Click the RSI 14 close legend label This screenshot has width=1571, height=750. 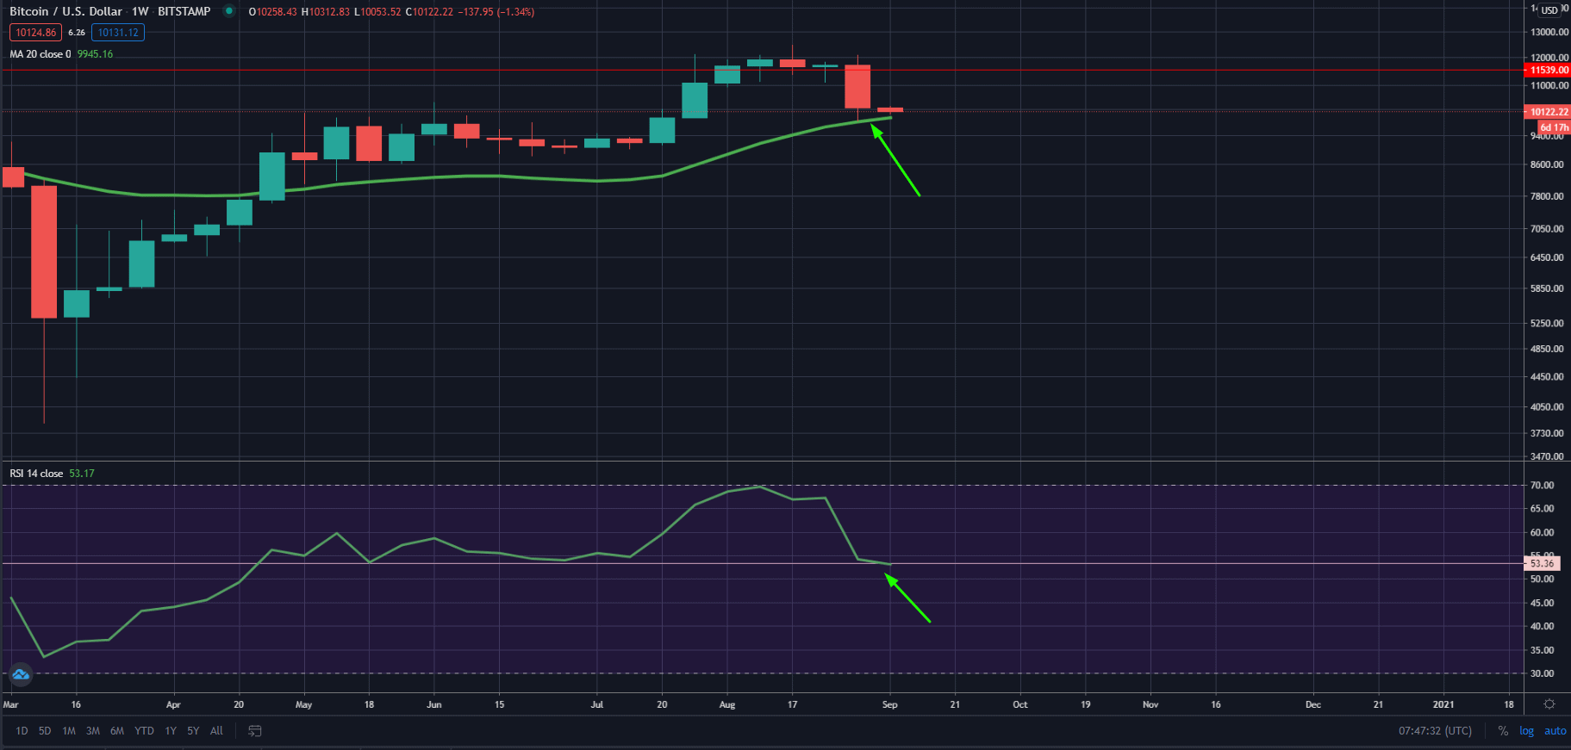(36, 474)
